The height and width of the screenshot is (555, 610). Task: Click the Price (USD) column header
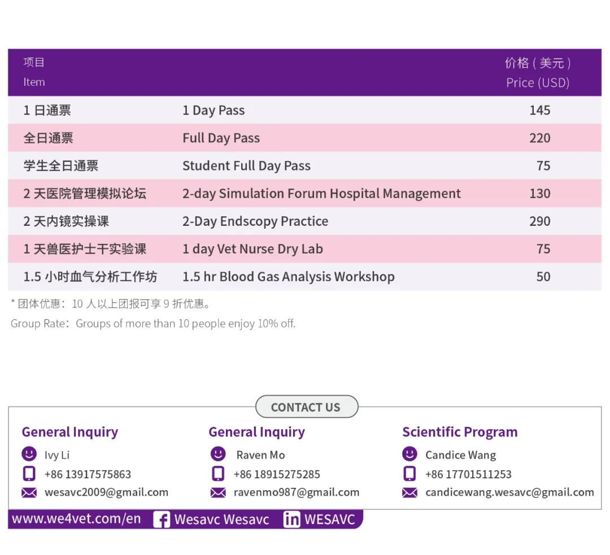pos(537,82)
